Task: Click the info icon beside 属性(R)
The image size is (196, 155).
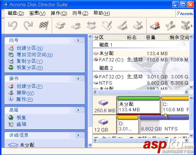Action: point(11,99)
